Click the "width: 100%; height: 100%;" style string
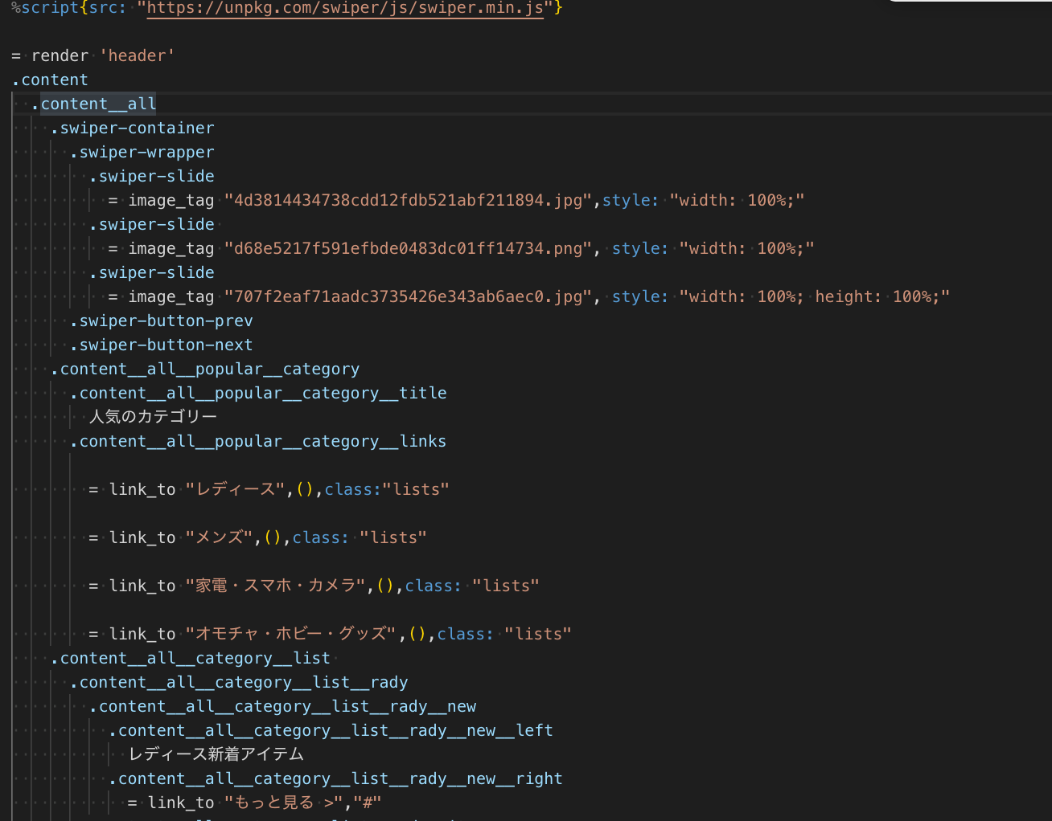 [x=814, y=296]
